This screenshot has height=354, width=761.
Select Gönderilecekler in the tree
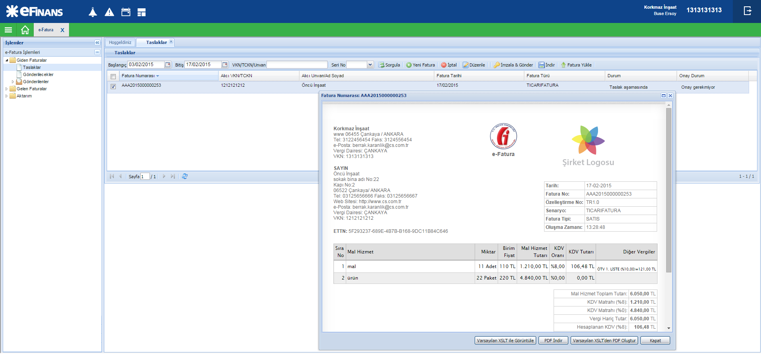point(38,74)
